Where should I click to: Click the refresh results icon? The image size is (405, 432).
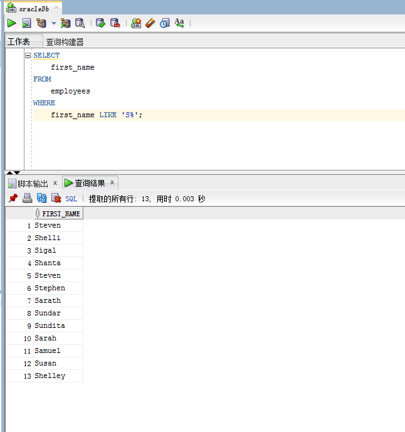[x=41, y=198]
